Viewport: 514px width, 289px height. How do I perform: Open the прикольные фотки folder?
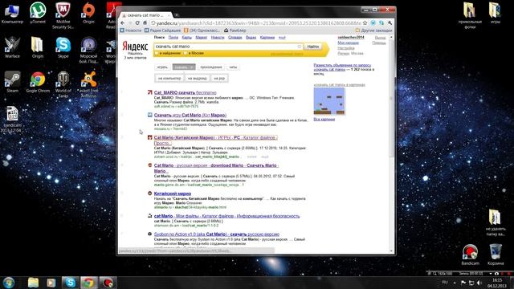coord(470,14)
